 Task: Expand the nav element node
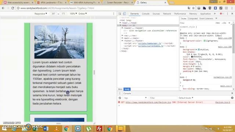click(x=122, y=36)
